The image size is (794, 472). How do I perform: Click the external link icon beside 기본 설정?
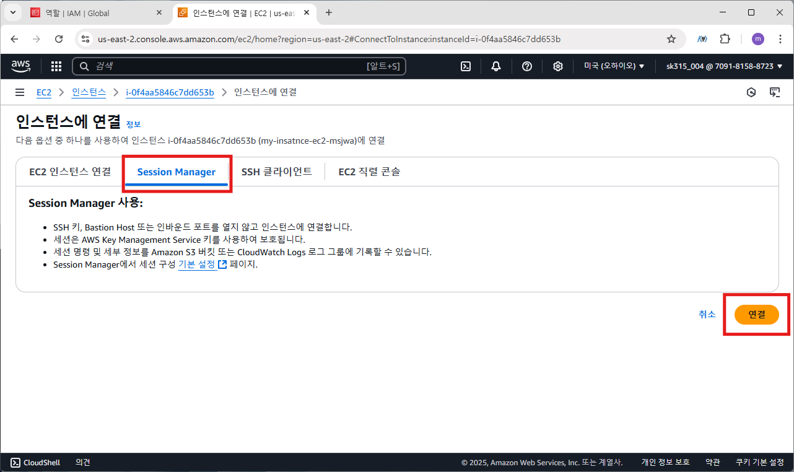pos(222,264)
